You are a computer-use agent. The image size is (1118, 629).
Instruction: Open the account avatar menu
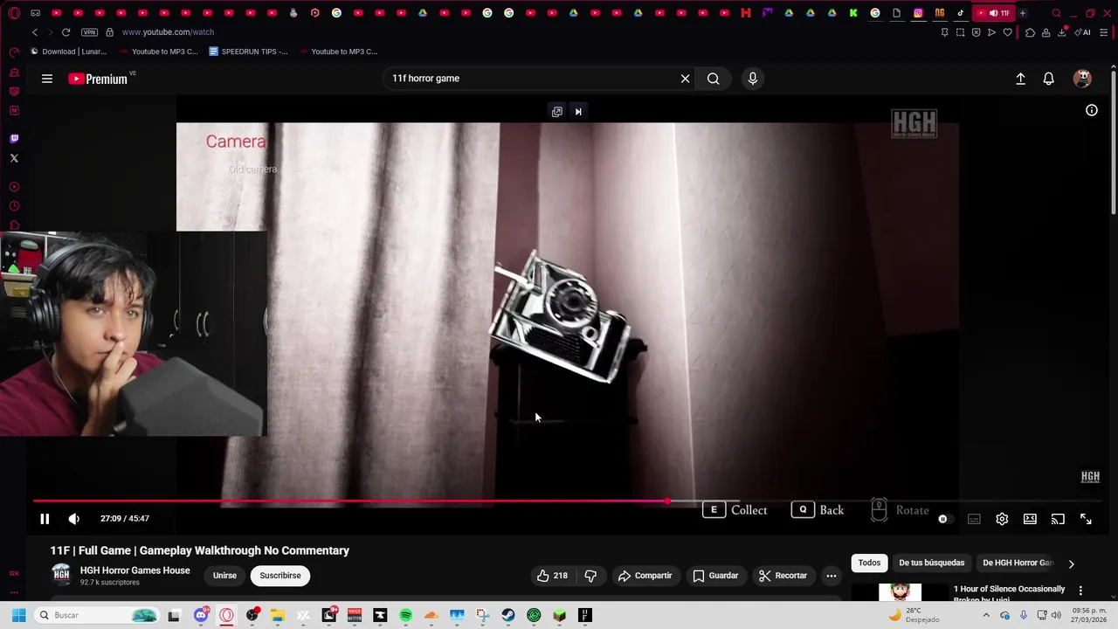click(x=1082, y=79)
